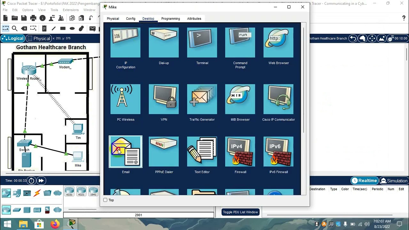This screenshot has height=230, width=409.
Task: Click the Fast Forward Time button
Action: coord(41,181)
